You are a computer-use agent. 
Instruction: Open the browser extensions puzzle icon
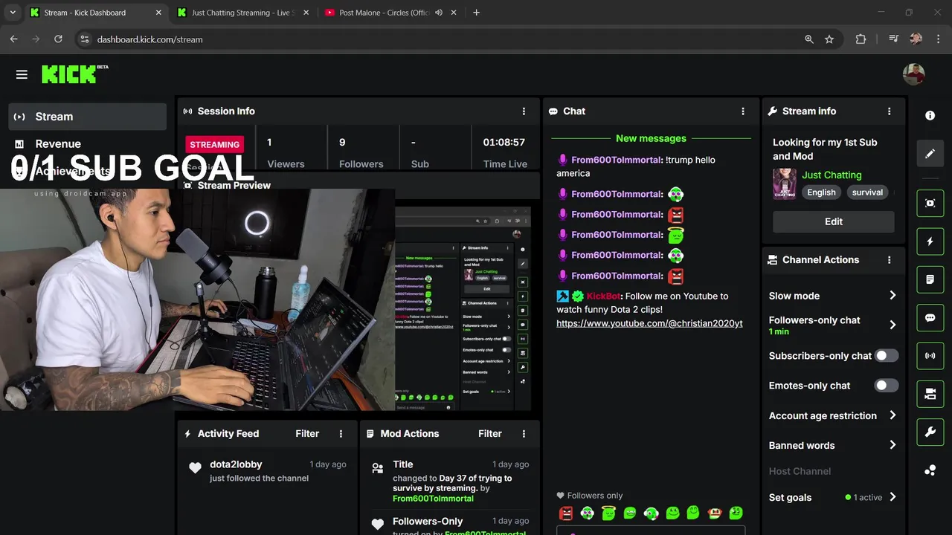coord(861,39)
